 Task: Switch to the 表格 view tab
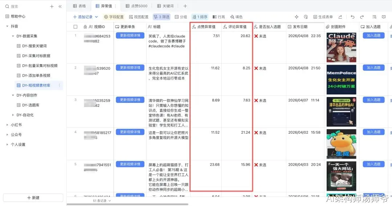[x=79, y=6]
